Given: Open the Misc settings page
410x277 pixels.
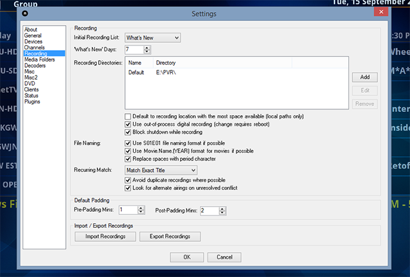Looking at the screenshot, I should coord(29,72).
